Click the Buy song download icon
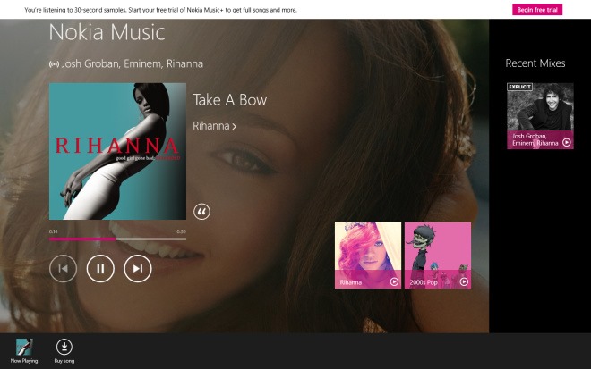The height and width of the screenshot is (369, 591). pos(64,347)
